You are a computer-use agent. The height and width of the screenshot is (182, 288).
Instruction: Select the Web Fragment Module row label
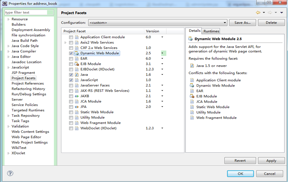coord(100,123)
